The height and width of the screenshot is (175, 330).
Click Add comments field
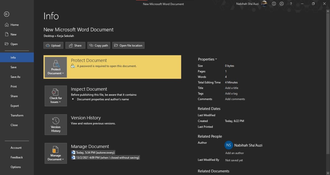pyautogui.click(x=235, y=99)
